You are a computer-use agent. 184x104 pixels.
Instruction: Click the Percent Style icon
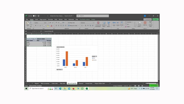click(x=86, y=26)
